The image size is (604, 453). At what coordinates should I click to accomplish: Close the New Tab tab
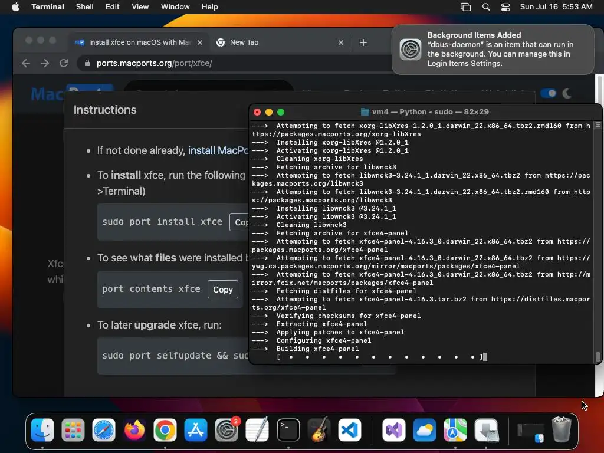341,42
